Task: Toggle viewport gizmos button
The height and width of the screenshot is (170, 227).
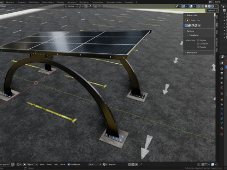Action: (x=183, y=6)
